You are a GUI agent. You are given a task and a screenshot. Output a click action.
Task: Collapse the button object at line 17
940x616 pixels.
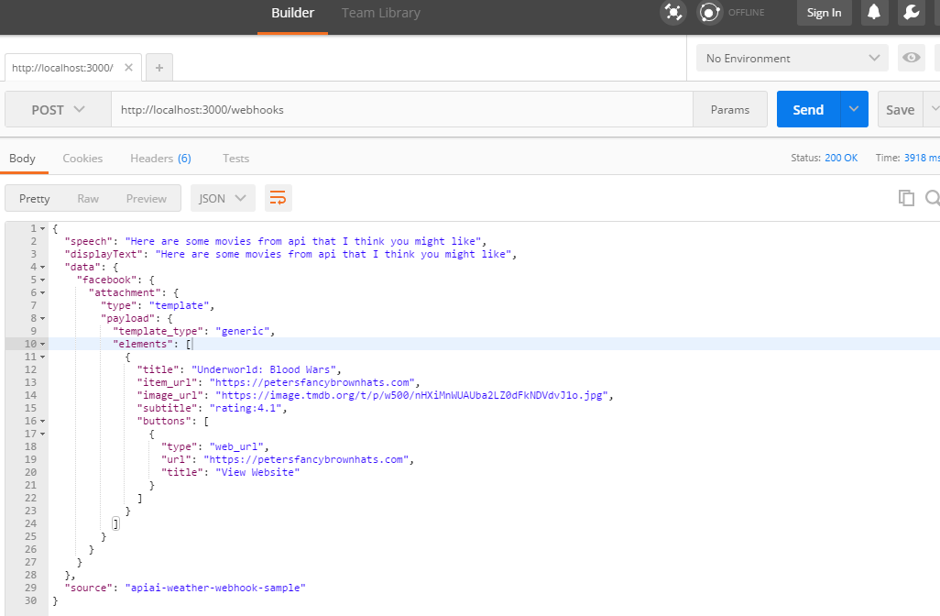[x=42, y=434]
